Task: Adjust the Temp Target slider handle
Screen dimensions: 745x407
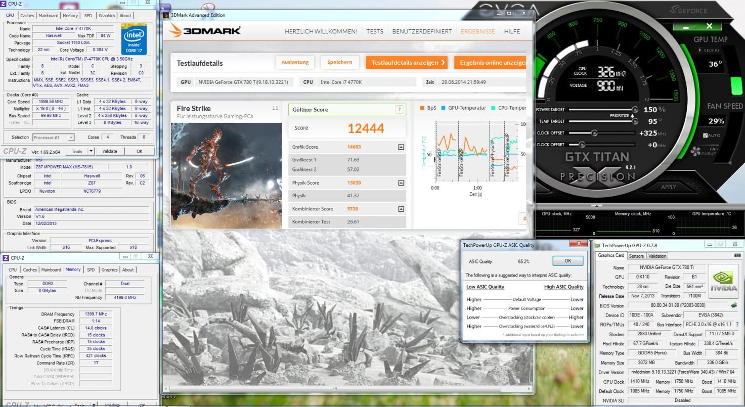Action: click(x=635, y=121)
